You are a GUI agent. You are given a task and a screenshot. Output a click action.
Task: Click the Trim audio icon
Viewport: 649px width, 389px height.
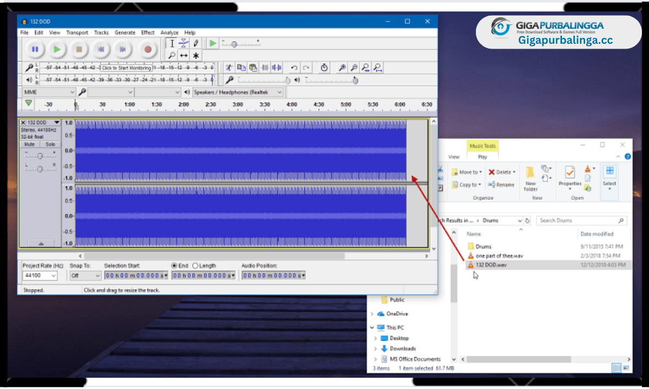point(265,68)
